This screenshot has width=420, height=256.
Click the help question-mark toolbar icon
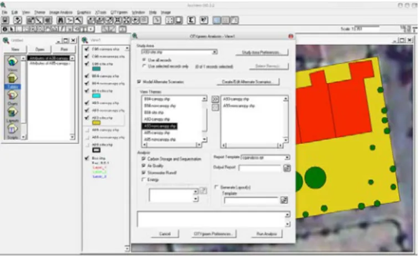click(204, 20)
